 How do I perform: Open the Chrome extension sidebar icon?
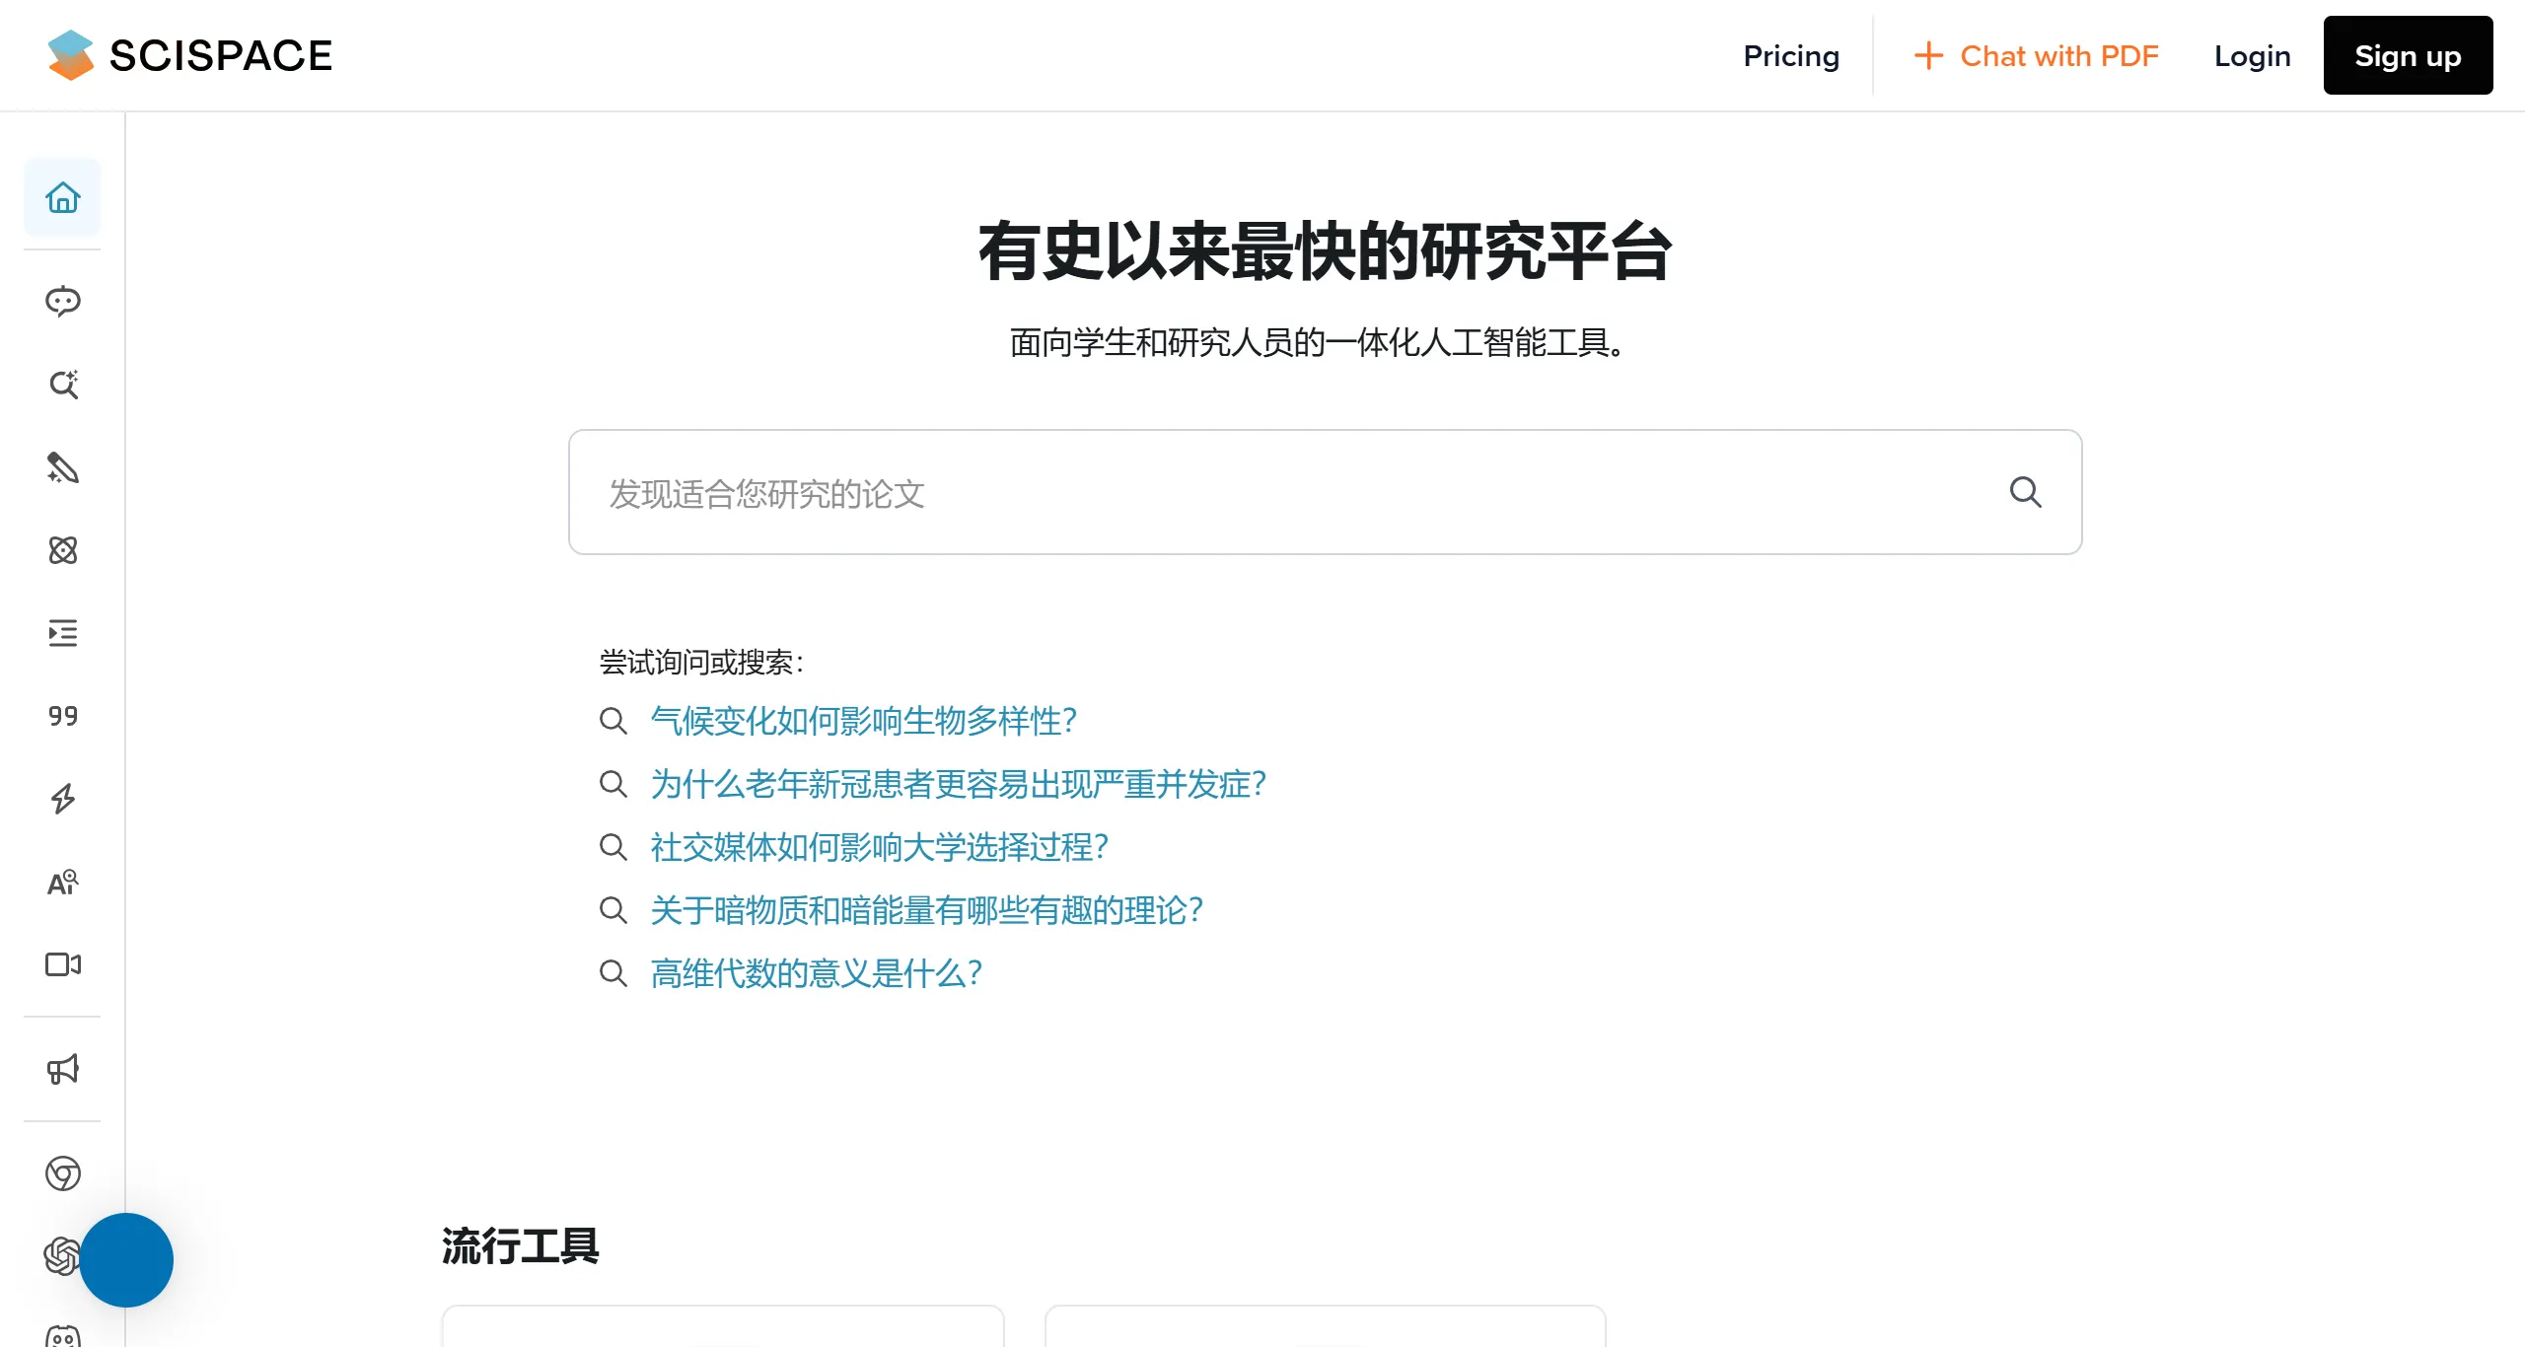pos(62,1173)
